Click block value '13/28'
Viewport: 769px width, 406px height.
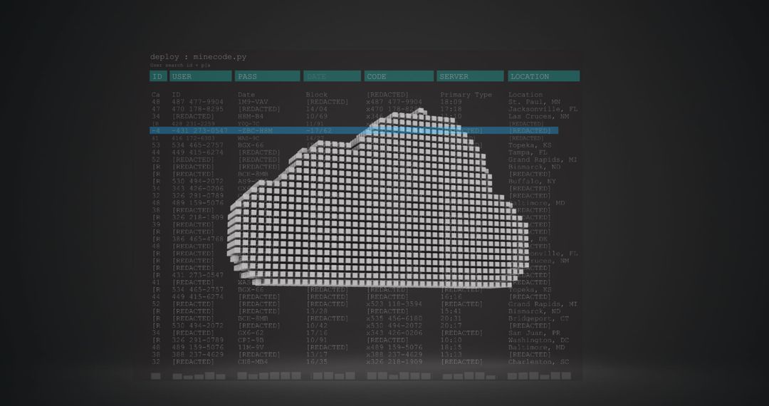pos(316,311)
